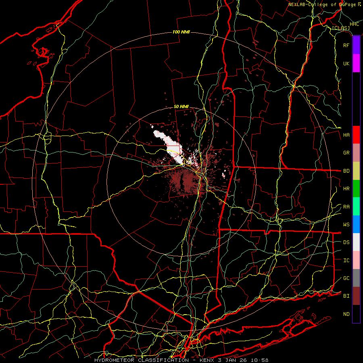Image resolution: width=363 pixels, height=363 pixels.
Task: Click the small pink echo east of the radar
Action: click(x=224, y=175)
